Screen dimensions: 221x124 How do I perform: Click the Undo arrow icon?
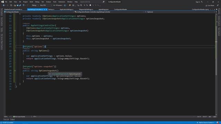[x=23, y=6]
